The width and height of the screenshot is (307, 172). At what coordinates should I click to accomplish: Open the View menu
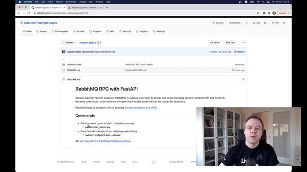coord(50,2)
